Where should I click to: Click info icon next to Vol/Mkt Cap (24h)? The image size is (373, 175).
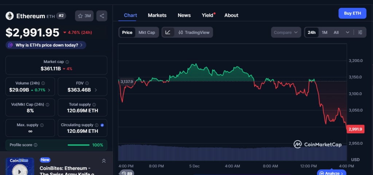point(47,104)
